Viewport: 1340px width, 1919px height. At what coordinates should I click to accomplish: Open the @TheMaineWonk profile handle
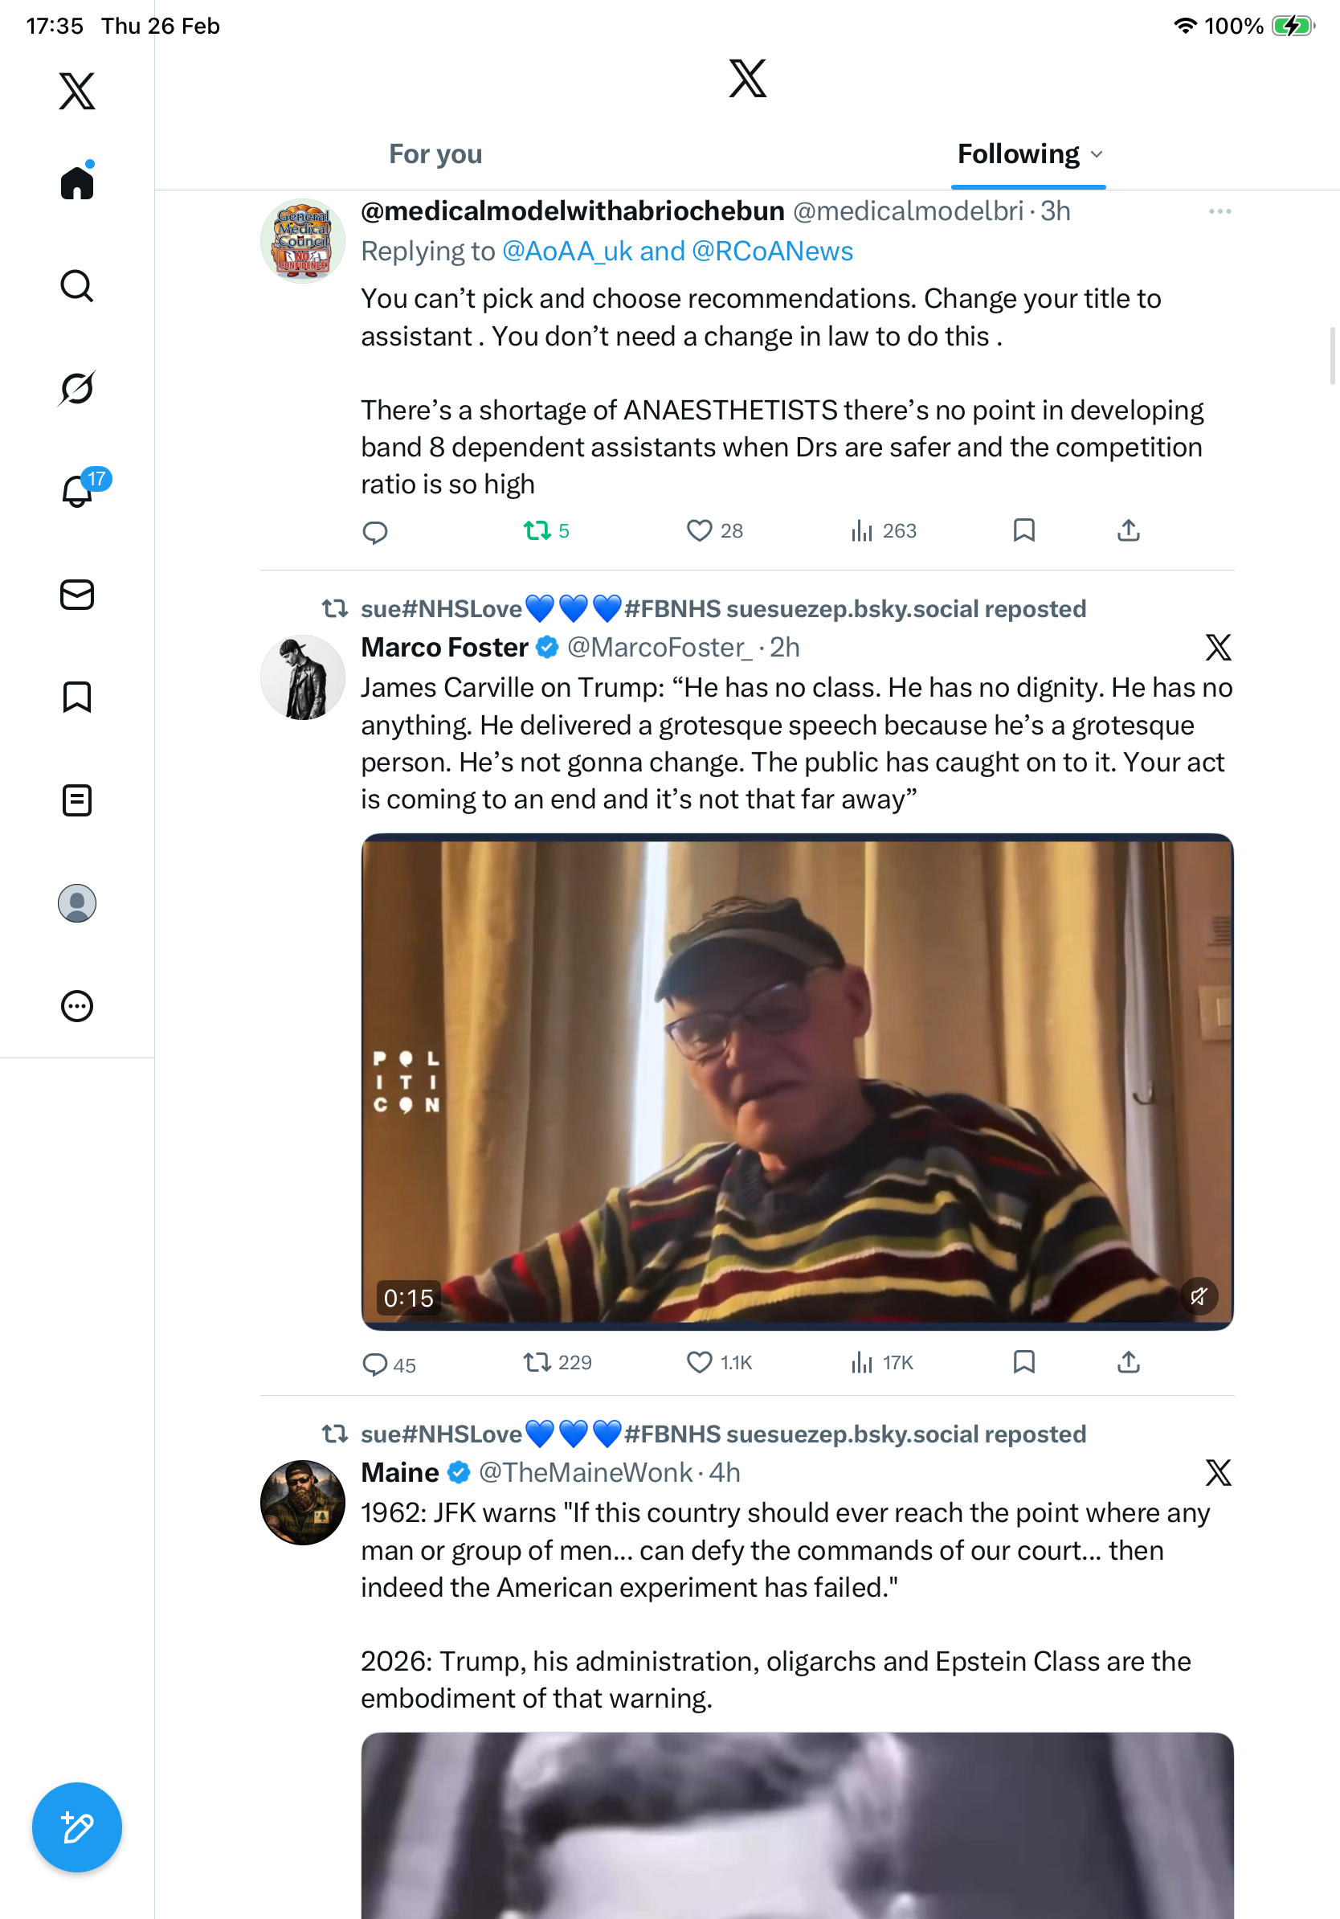point(585,1473)
